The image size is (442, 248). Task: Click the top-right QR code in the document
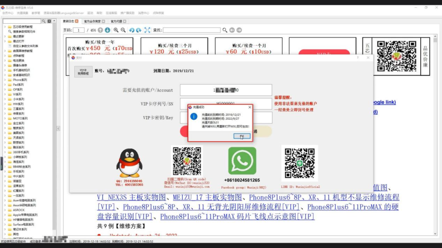[x=397, y=56]
